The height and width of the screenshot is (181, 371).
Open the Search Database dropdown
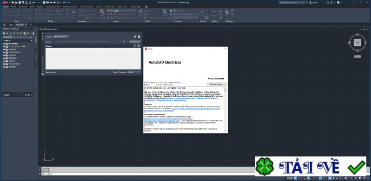[134, 72]
